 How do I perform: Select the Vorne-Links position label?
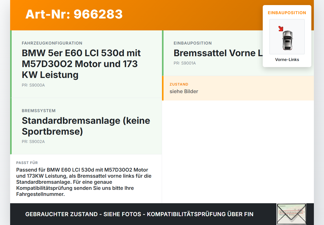287,59
